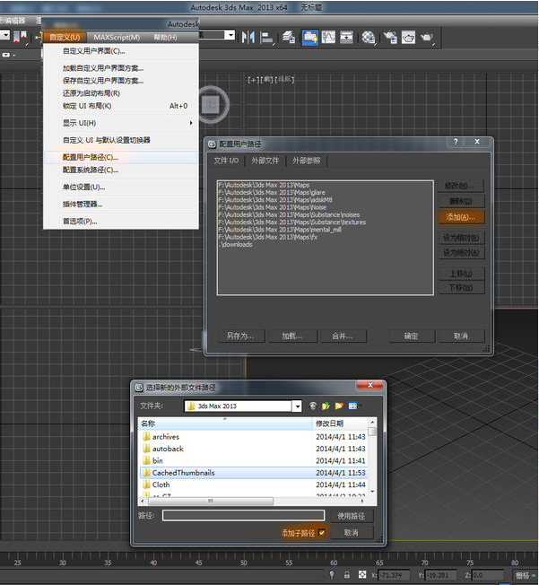This screenshot has height=585, width=539.
Task: Click the 添加(A)... button
Action: 461,217
